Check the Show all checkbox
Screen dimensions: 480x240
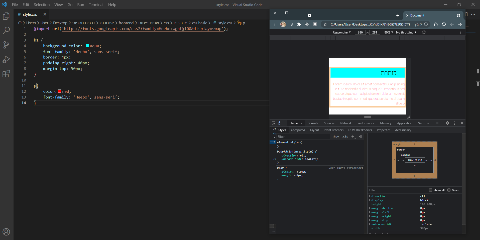click(431, 190)
